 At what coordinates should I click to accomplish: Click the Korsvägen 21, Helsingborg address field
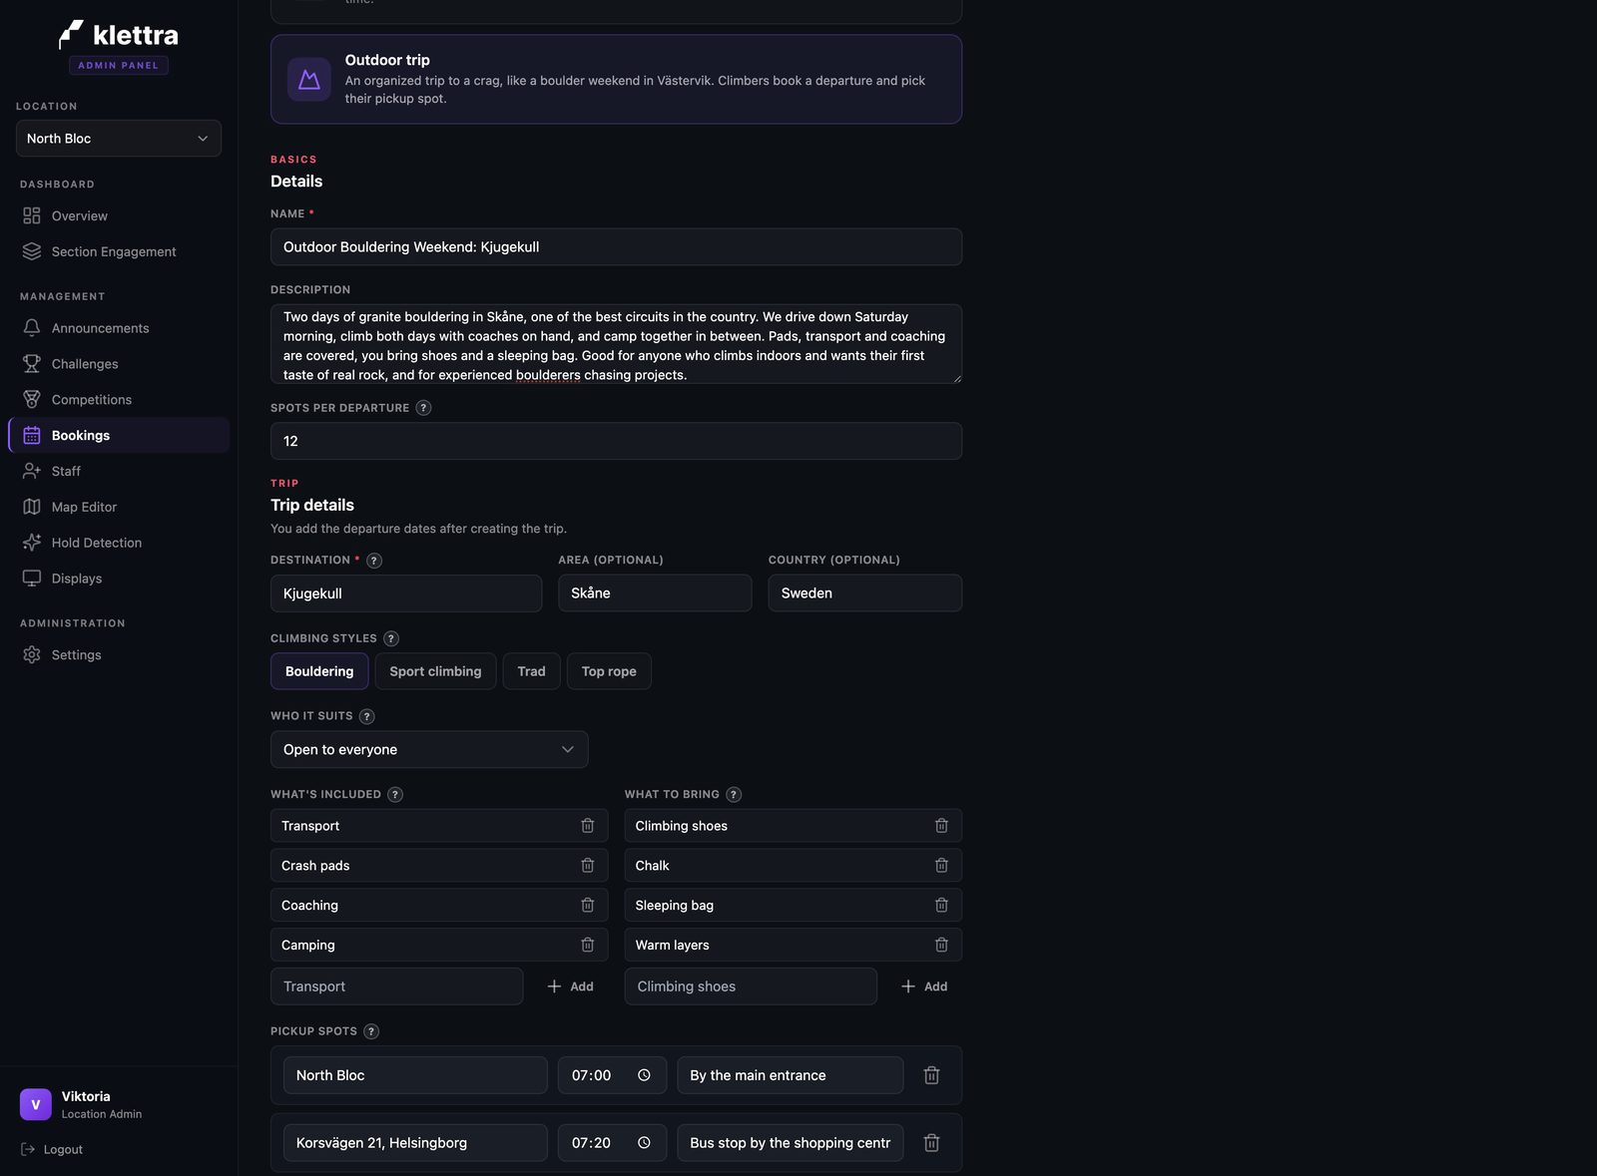pyautogui.click(x=415, y=1143)
